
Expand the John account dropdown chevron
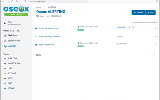[x=28, y=23]
